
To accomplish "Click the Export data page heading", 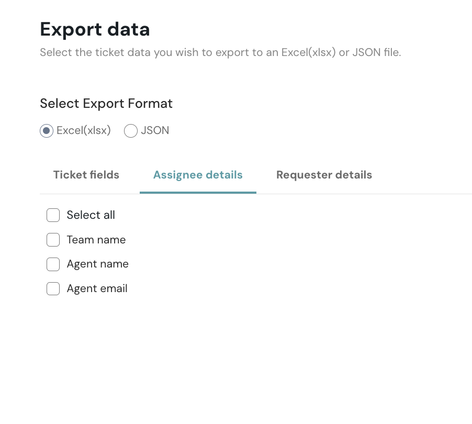I will click(95, 29).
